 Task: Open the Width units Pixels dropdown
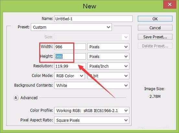[108, 47]
